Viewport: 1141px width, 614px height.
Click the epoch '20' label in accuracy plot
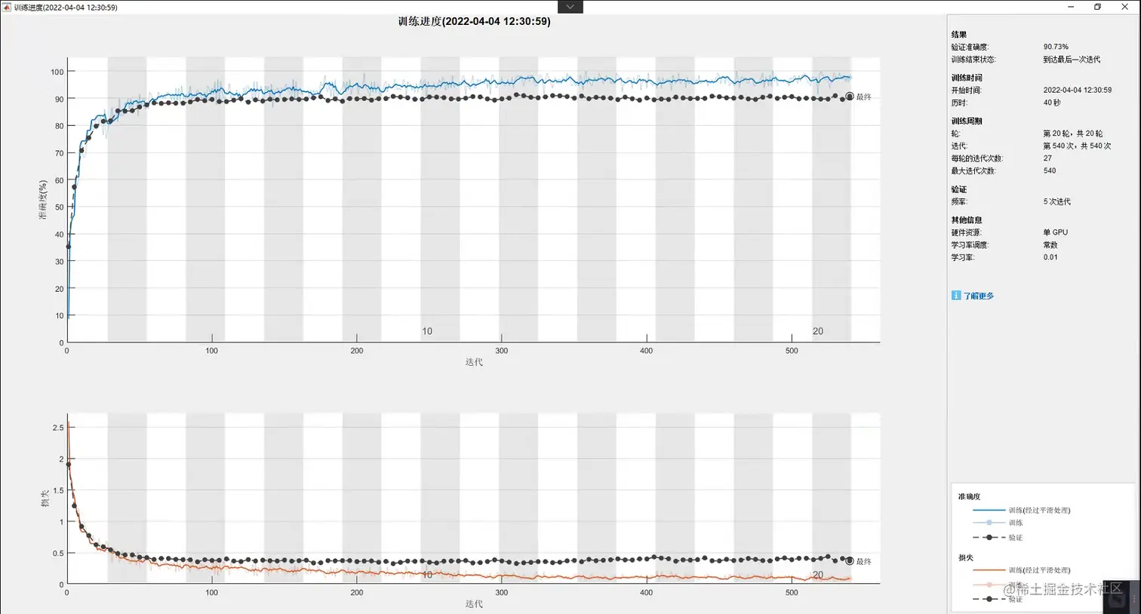pos(818,331)
